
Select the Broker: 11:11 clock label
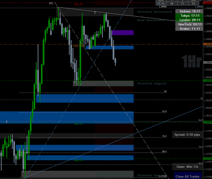click(189, 29)
